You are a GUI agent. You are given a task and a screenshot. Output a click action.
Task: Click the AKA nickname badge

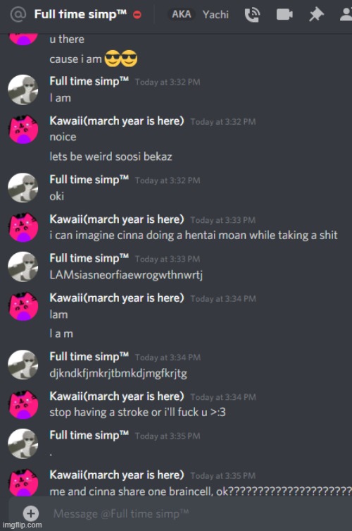(182, 14)
